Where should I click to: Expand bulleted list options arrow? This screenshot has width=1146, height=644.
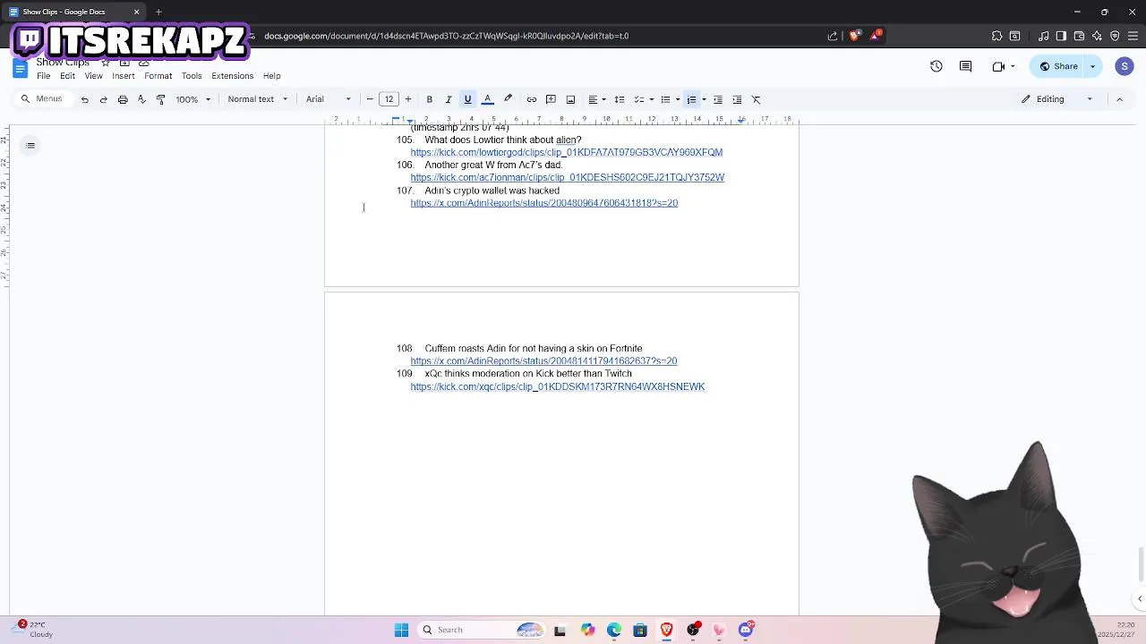click(x=678, y=99)
